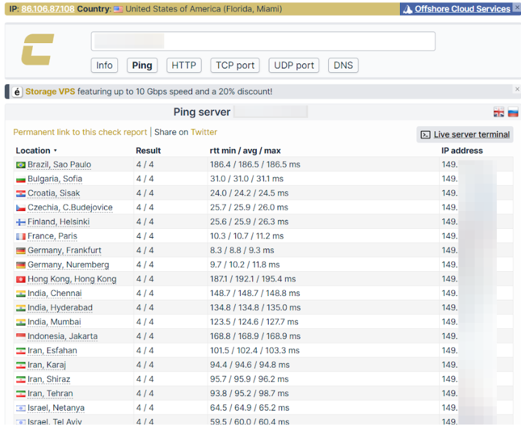This screenshot has height=429, width=521.
Task: Click the 123.5 / 124.6 / 127.7 ms value
Action: pyautogui.click(x=254, y=323)
